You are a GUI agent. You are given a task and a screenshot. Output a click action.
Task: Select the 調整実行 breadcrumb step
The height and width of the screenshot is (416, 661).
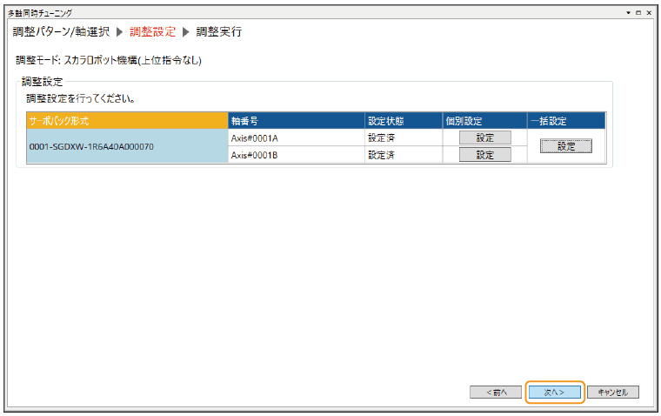pos(218,32)
